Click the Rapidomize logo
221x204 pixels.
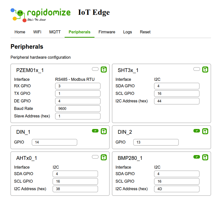[x=41, y=15]
